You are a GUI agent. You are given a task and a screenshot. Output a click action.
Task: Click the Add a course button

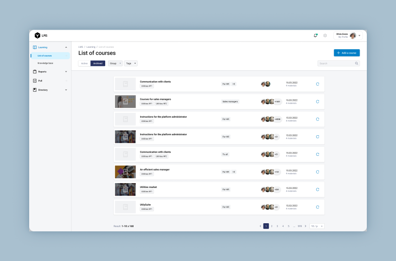coord(347,53)
